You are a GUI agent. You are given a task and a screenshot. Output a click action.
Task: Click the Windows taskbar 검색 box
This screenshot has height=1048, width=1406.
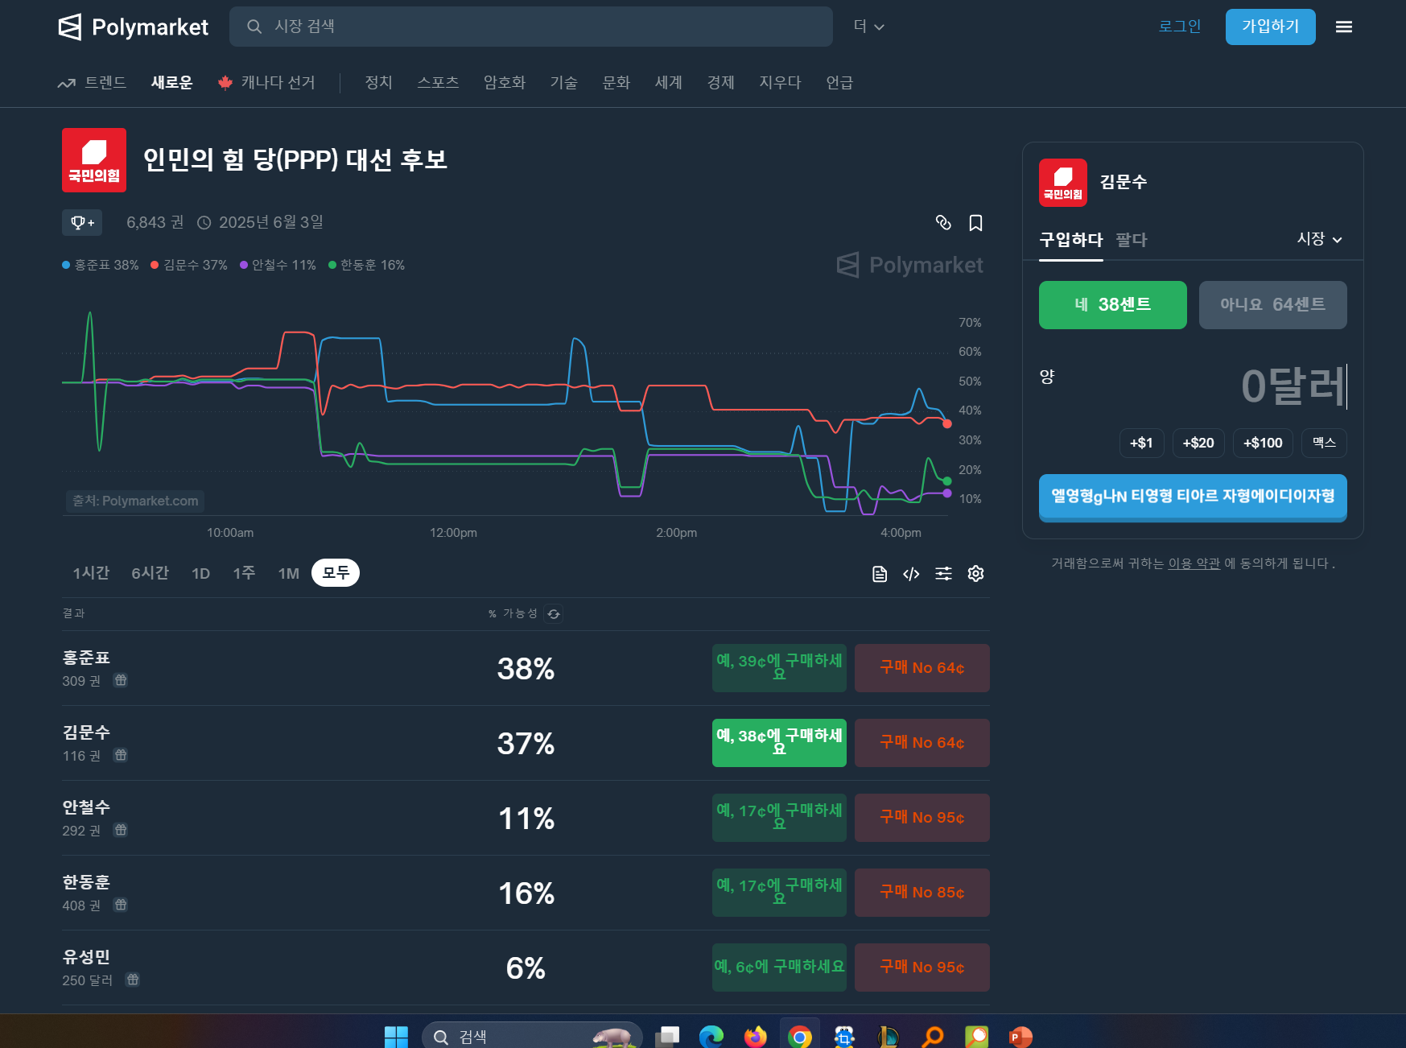pyautogui.click(x=531, y=1037)
